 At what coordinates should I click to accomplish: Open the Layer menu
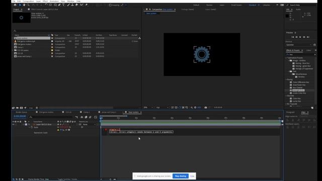pos(38,1)
